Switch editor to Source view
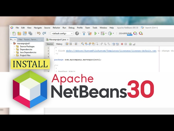This screenshot has width=174, height=131. pos(49,44)
